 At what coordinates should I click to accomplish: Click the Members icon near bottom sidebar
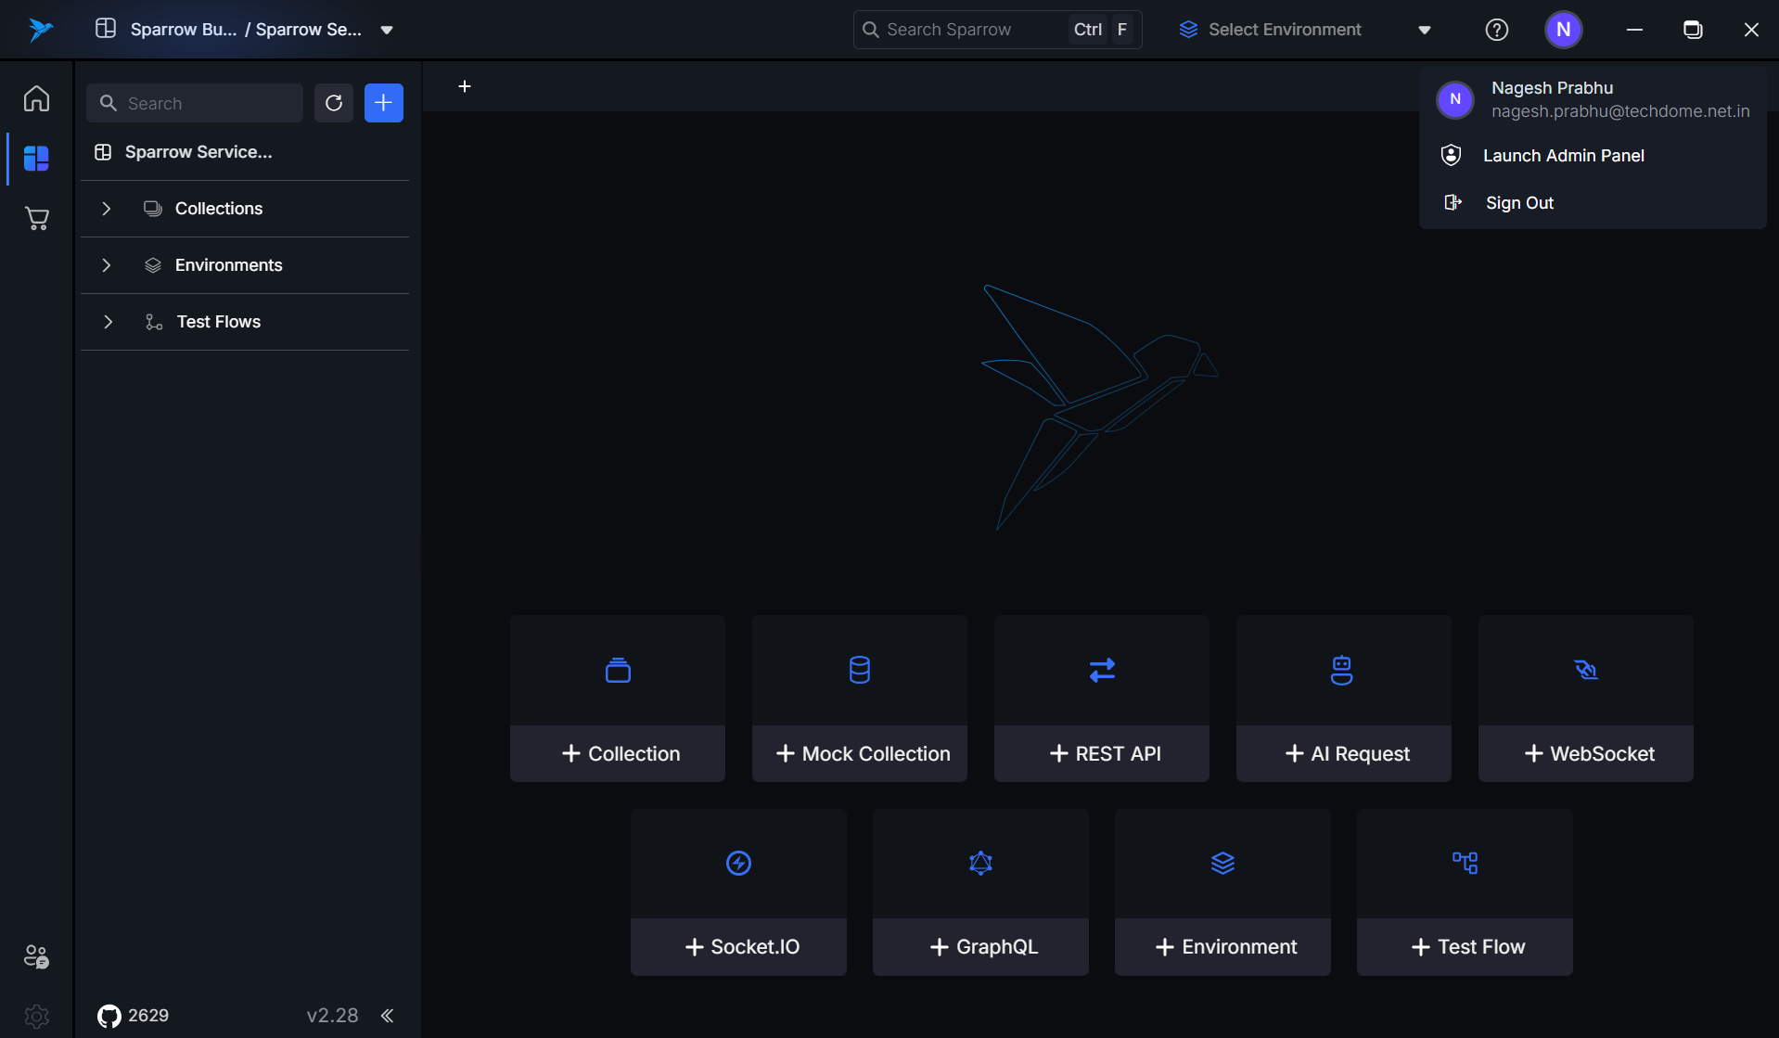click(x=36, y=956)
